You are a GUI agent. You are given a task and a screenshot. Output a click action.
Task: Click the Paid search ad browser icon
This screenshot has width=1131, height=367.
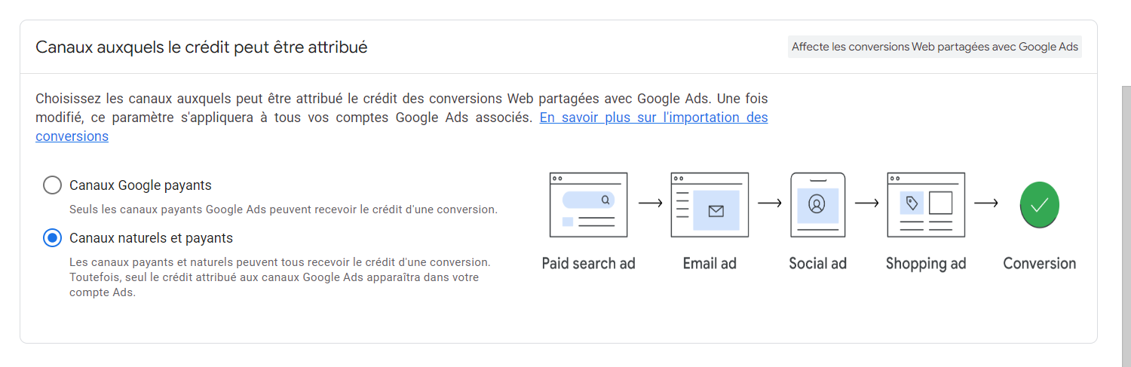[588, 204]
